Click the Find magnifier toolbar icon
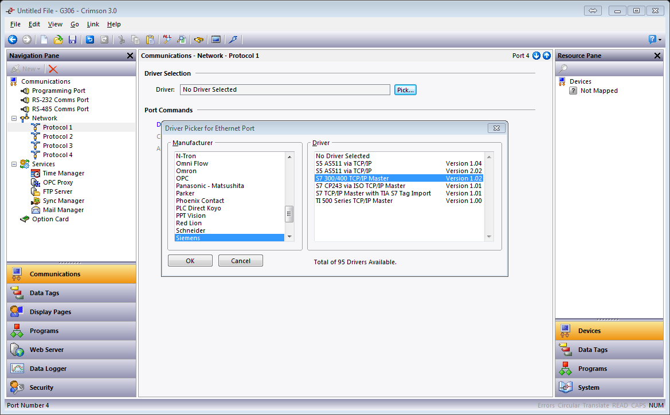 coord(182,40)
